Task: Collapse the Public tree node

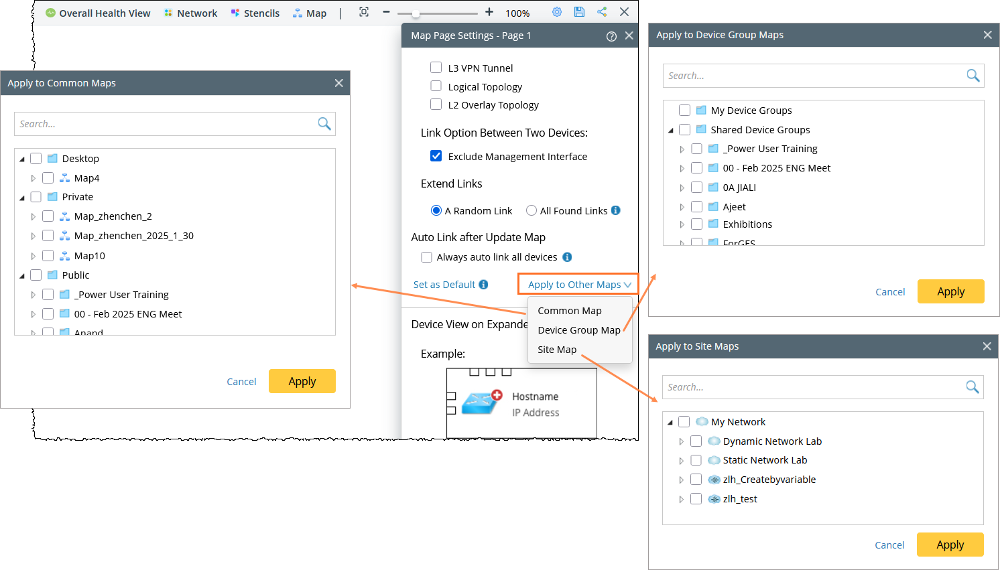Action: point(22,276)
